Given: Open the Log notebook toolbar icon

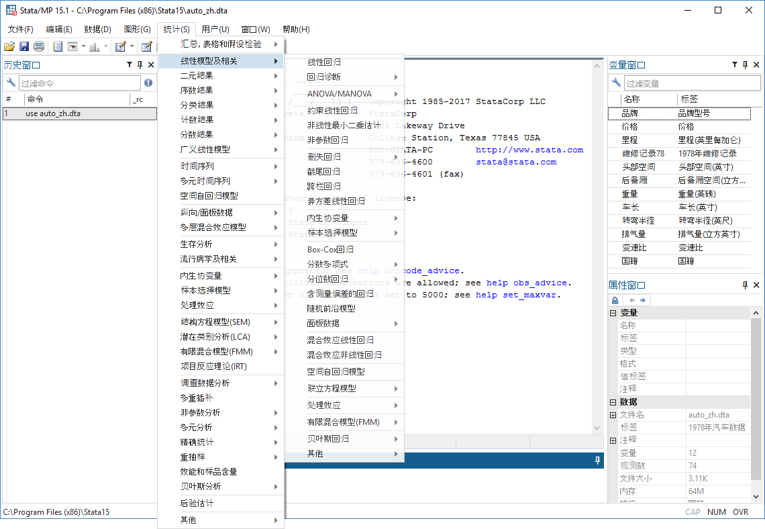Looking at the screenshot, I should (58, 47).
